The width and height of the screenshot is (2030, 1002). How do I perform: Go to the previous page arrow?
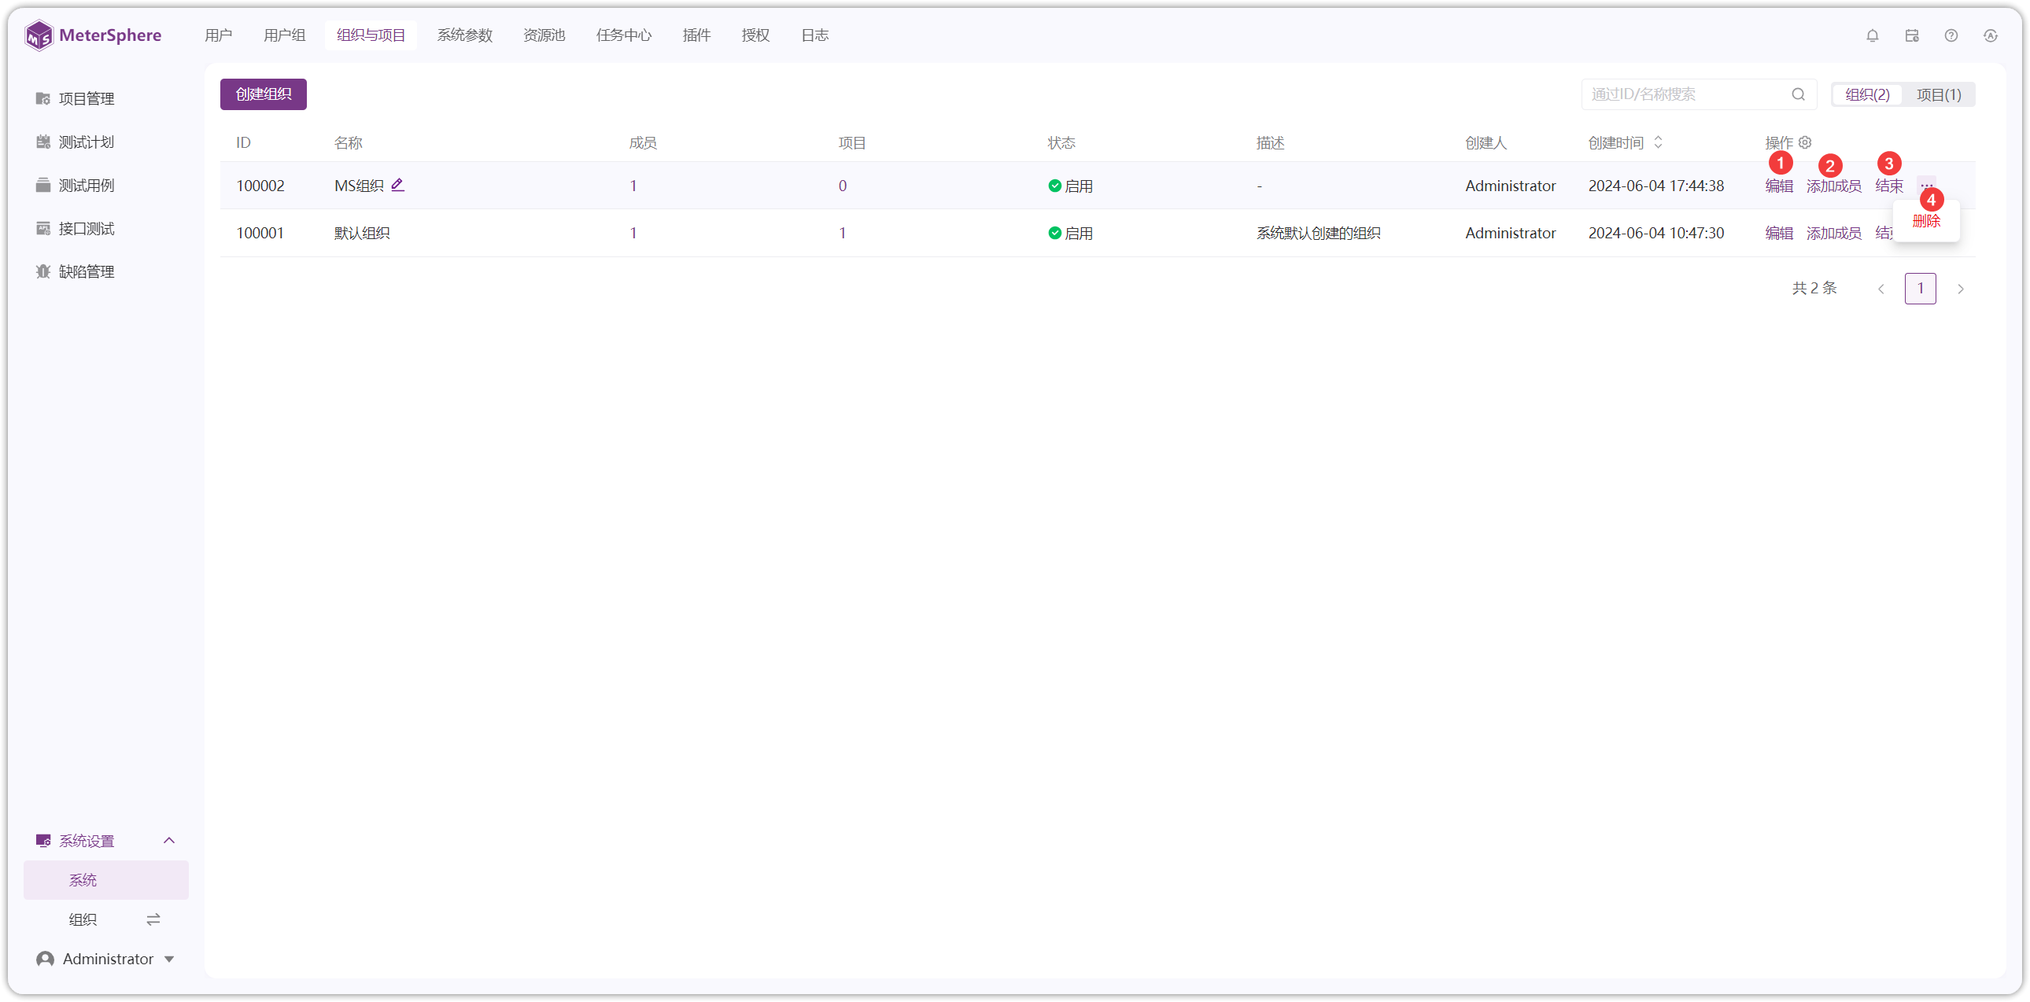pos(1881,289)
